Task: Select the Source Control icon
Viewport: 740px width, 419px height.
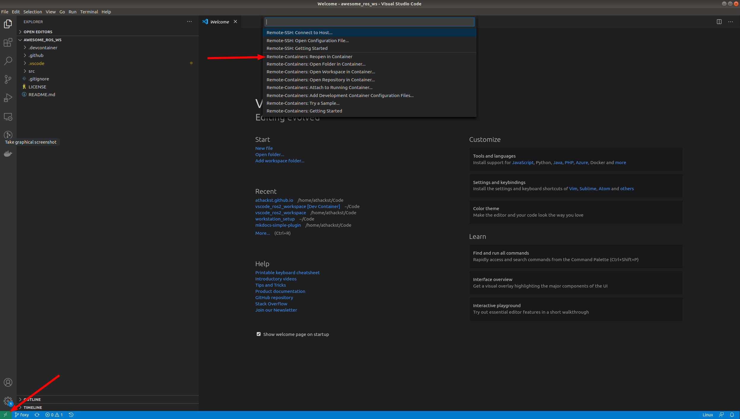Action: 8,79
